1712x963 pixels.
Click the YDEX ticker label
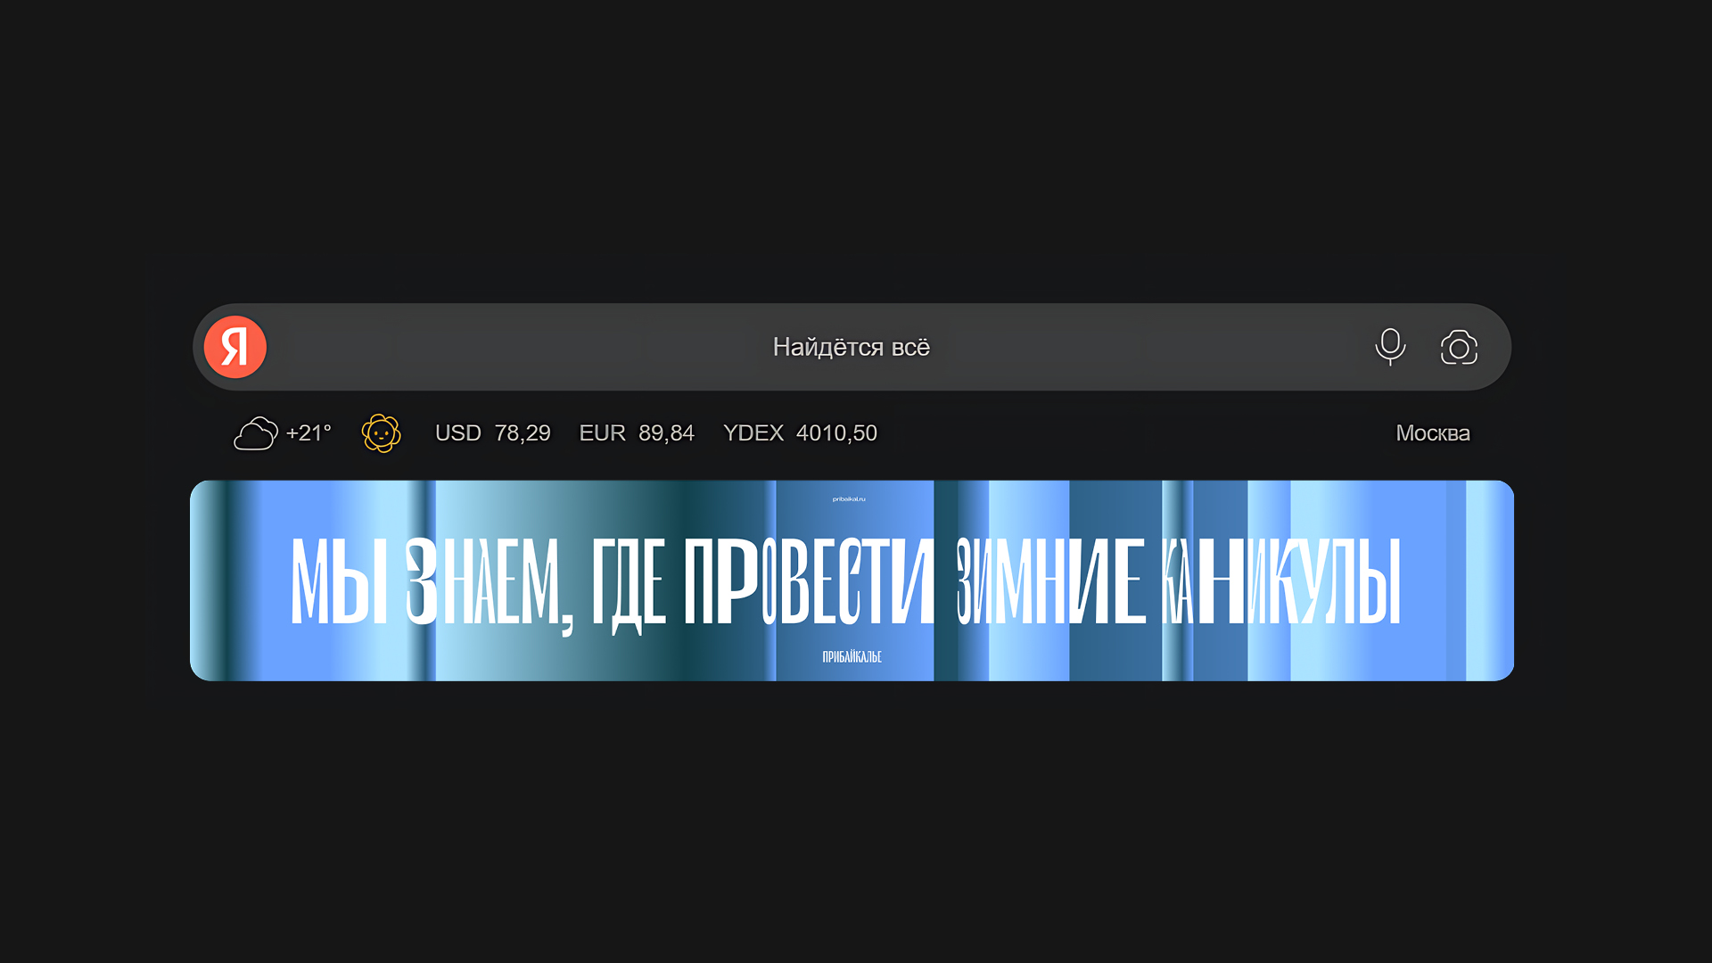click(753, 433)
